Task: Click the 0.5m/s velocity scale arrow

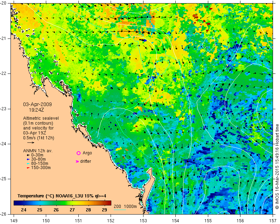Action: click(x=31, y=142)
